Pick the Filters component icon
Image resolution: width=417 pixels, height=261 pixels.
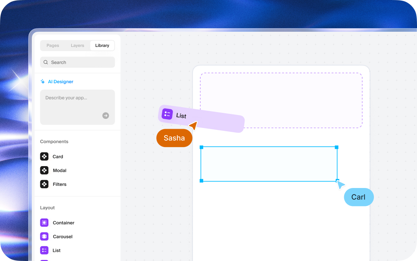tap(44, 184)
